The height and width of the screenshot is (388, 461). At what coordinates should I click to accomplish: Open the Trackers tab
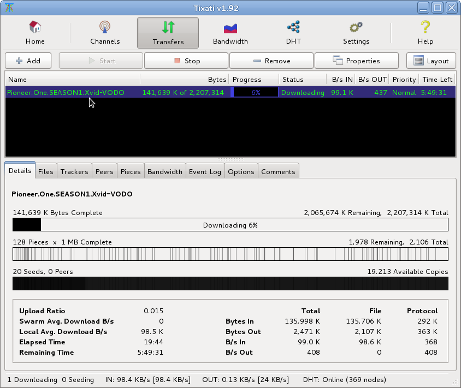point(74,172)
